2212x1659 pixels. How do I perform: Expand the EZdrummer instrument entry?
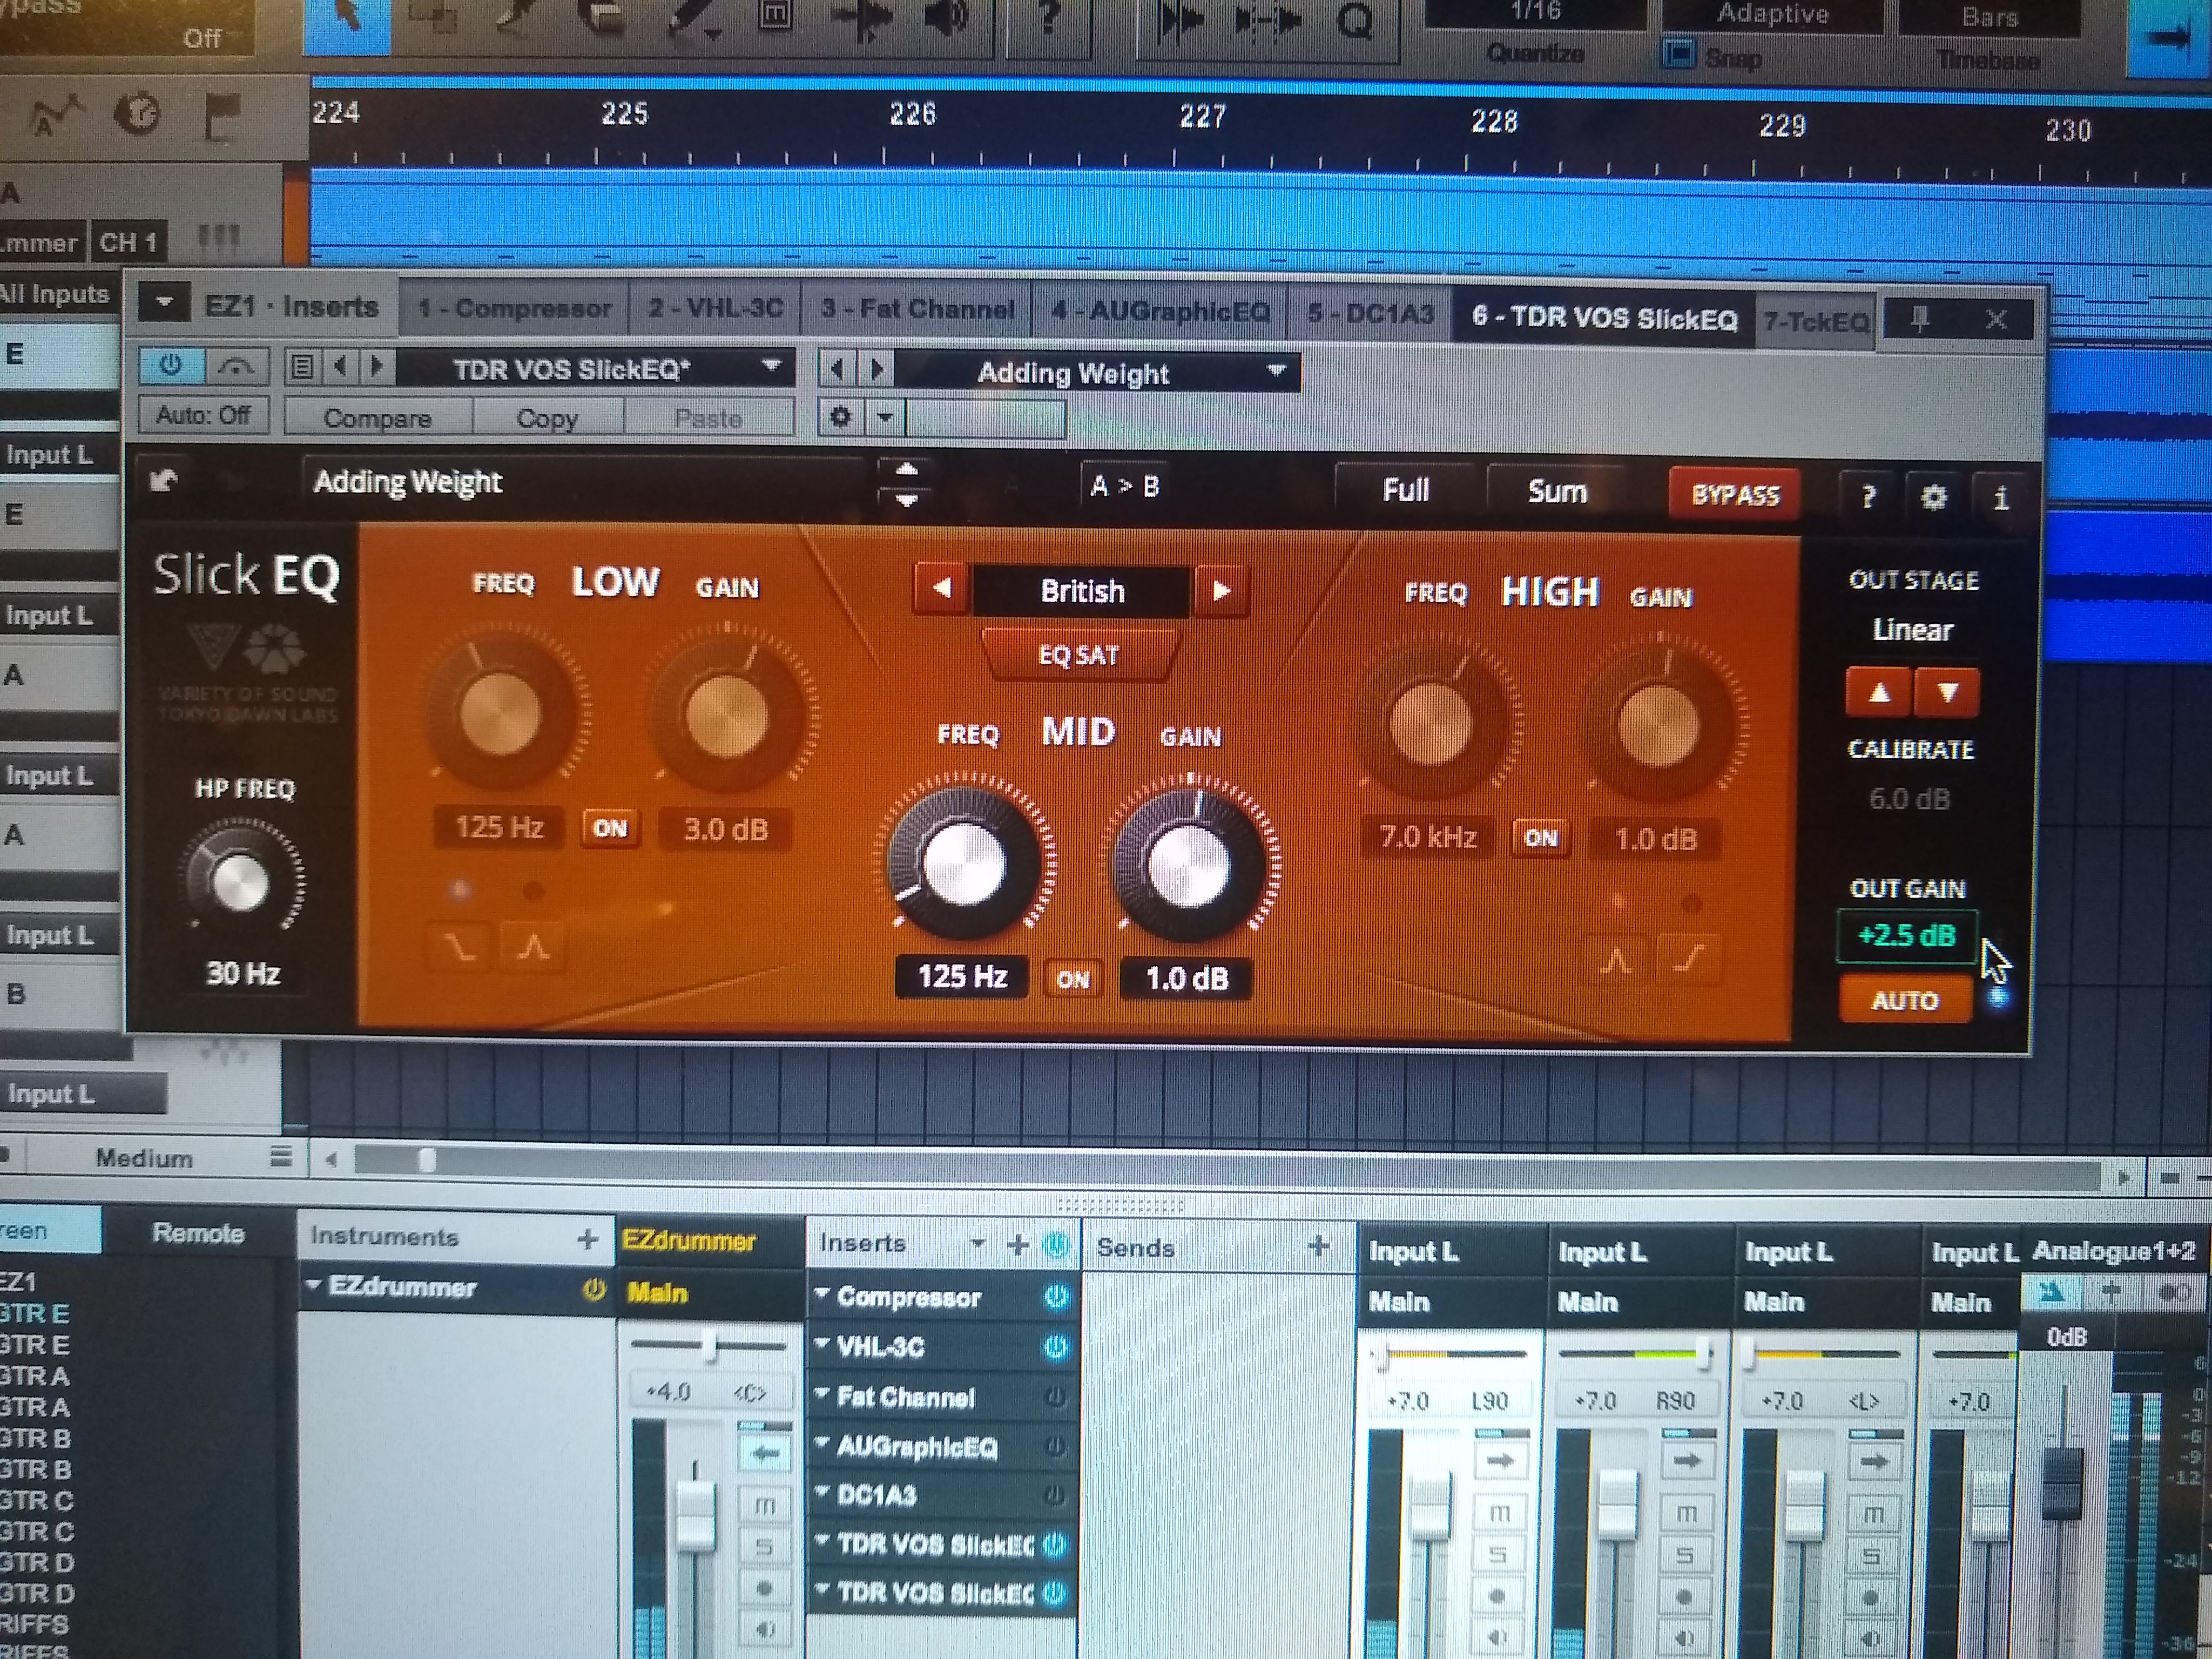pyautogui.click(x=314, y=1285)
